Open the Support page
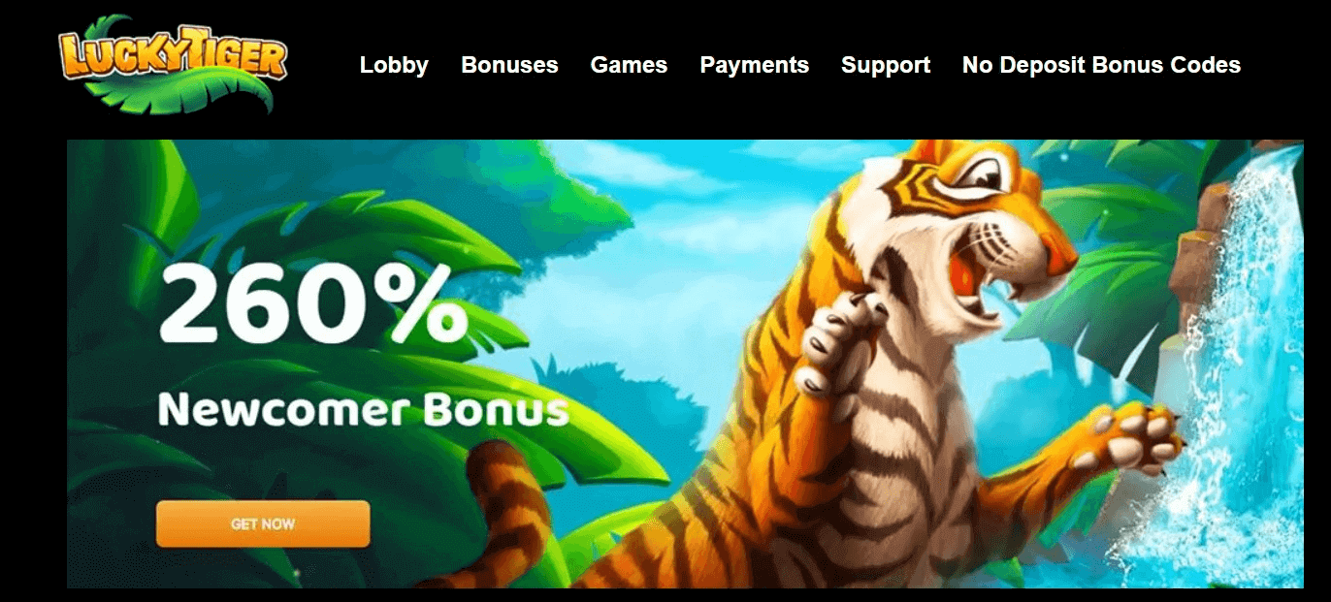The image size is (1331, 602). pos(886,65)
